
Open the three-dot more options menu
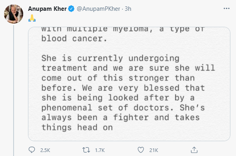tap(226, 8)
